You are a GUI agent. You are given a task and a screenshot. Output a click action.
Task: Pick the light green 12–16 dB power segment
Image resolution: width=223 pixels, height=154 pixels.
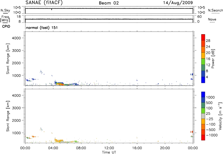click(x=203, y=62)
